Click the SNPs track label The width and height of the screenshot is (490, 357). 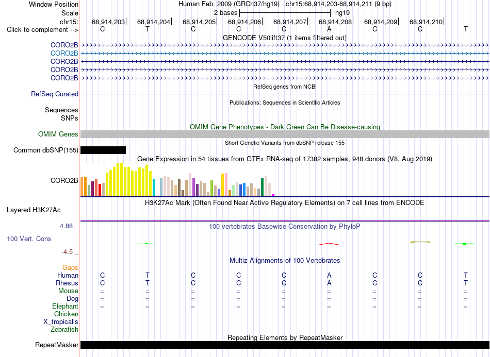pos(70,118)
